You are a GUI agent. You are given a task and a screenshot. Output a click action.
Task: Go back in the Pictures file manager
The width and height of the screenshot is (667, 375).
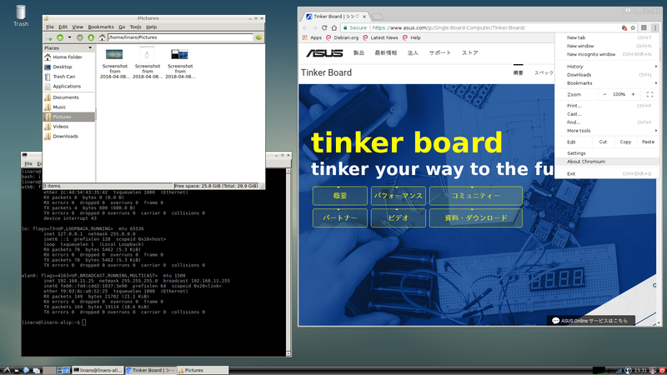(x=60, y=37)
